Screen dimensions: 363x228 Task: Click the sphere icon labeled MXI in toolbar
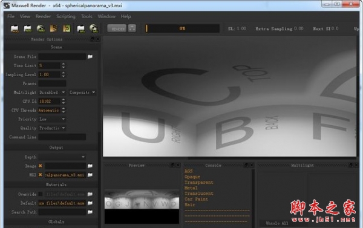[x=41, y=28]
